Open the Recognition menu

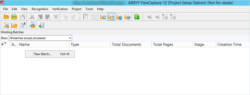(40, 9)
